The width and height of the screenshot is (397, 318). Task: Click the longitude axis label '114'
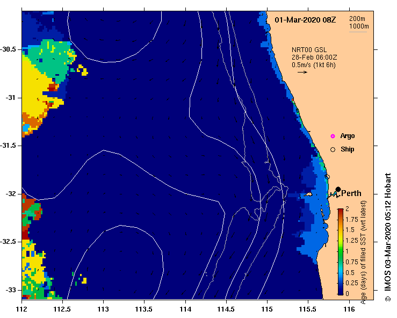pyautogui.click(x=185, y=309)
